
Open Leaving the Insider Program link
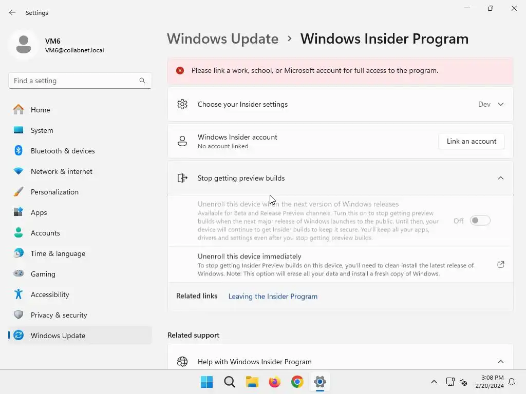coord(273,296)
